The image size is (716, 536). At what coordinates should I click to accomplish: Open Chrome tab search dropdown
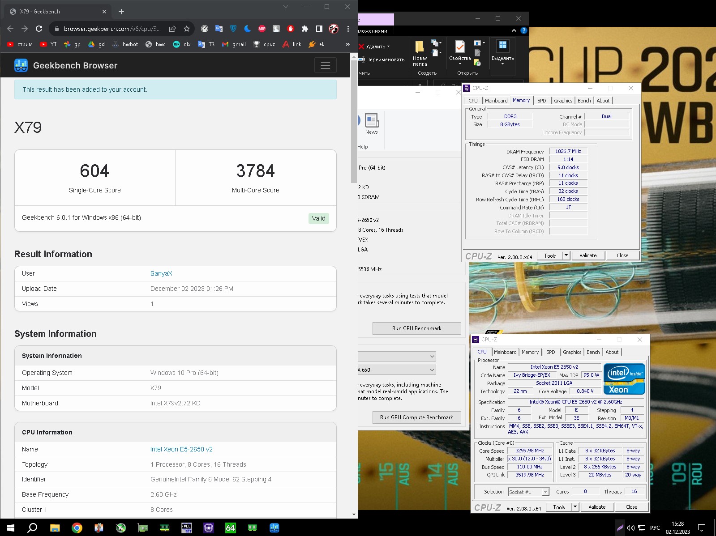[286, 7]
